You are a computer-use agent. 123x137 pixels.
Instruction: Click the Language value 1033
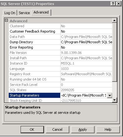pyautogui.click(x=86, y=69)
